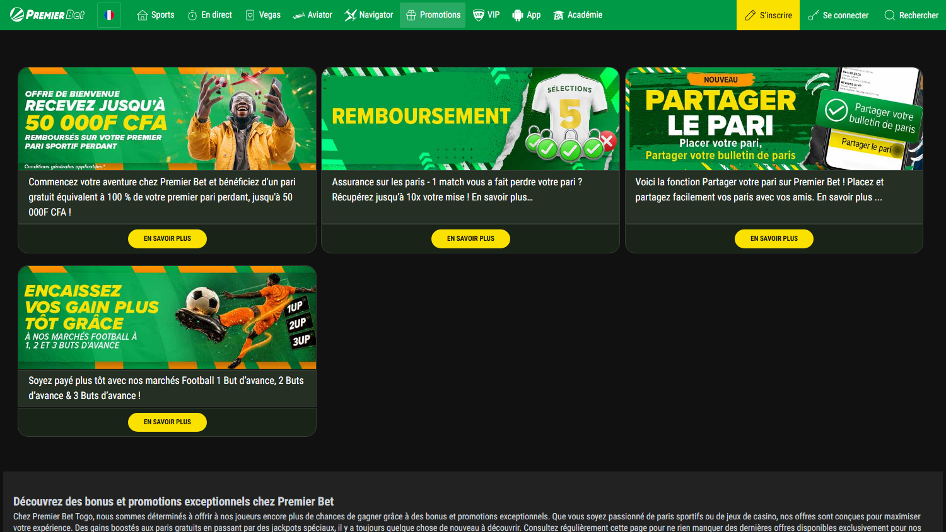Open the Encaissez vos gain plus tôt banner
The width and height of the screenshot is (946, 532).
pyautogui.click(x=167, y=318)
